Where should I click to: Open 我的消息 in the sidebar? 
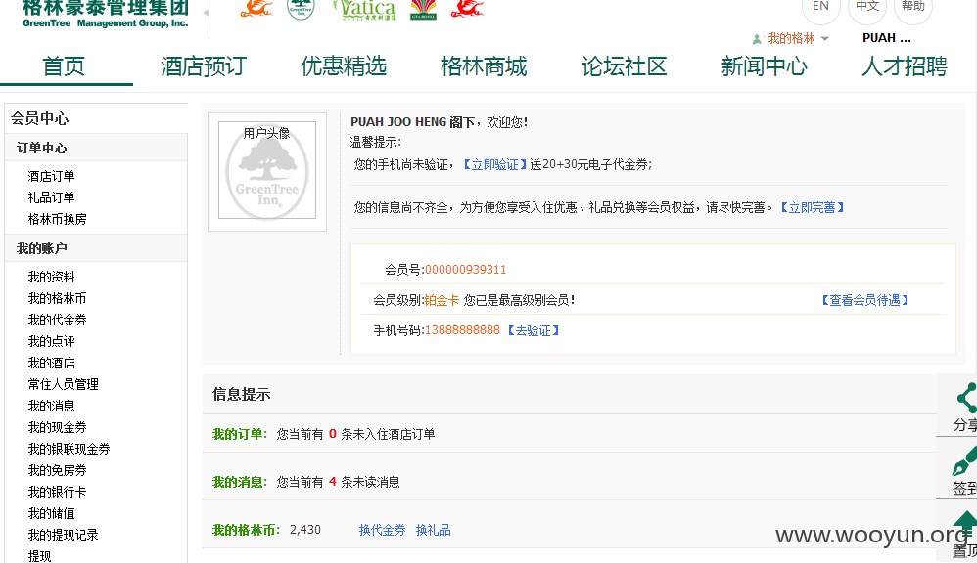[x=51, y=407]
